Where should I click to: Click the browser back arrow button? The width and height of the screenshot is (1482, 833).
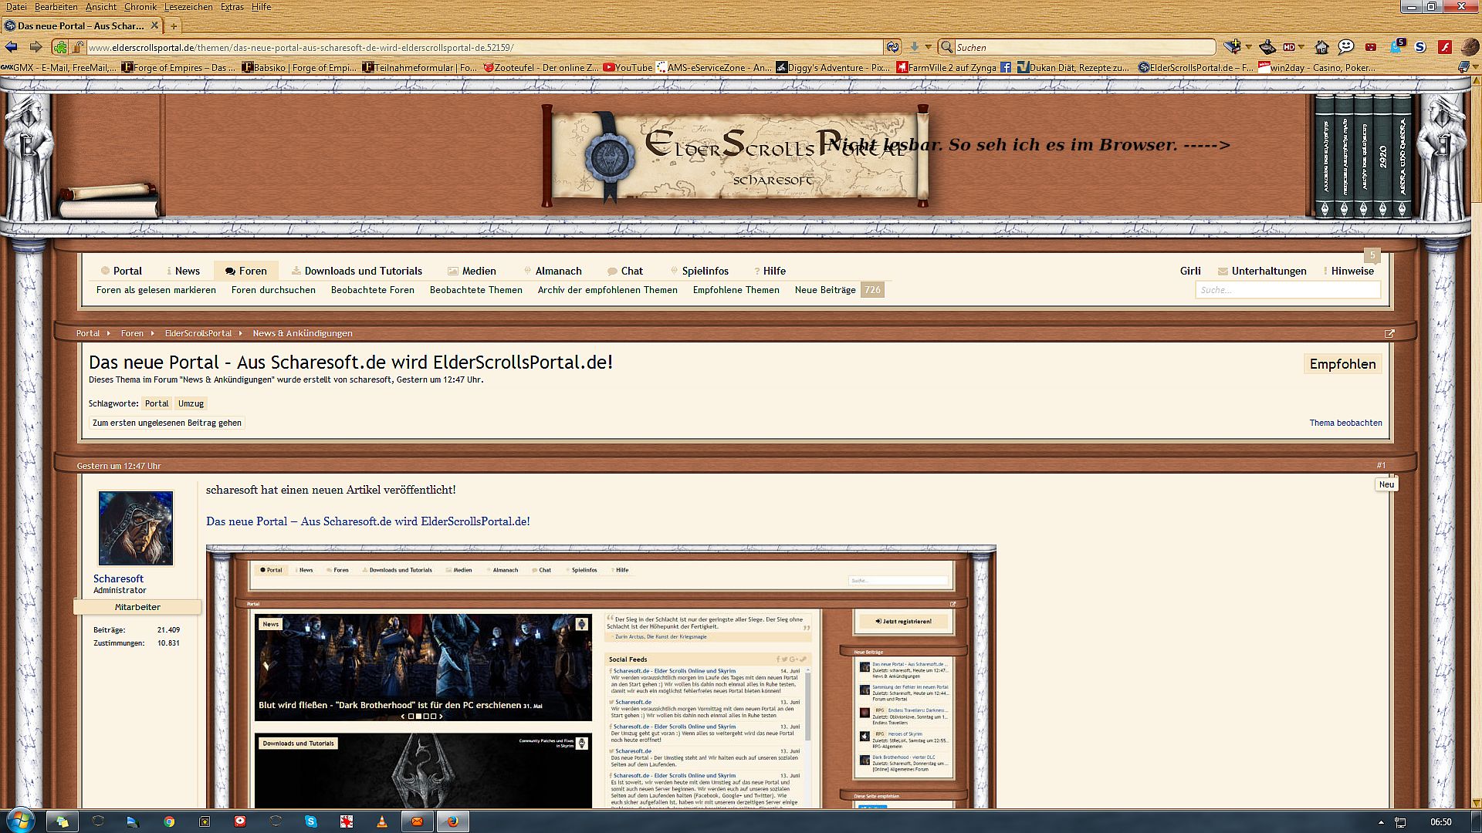(11, 47)
